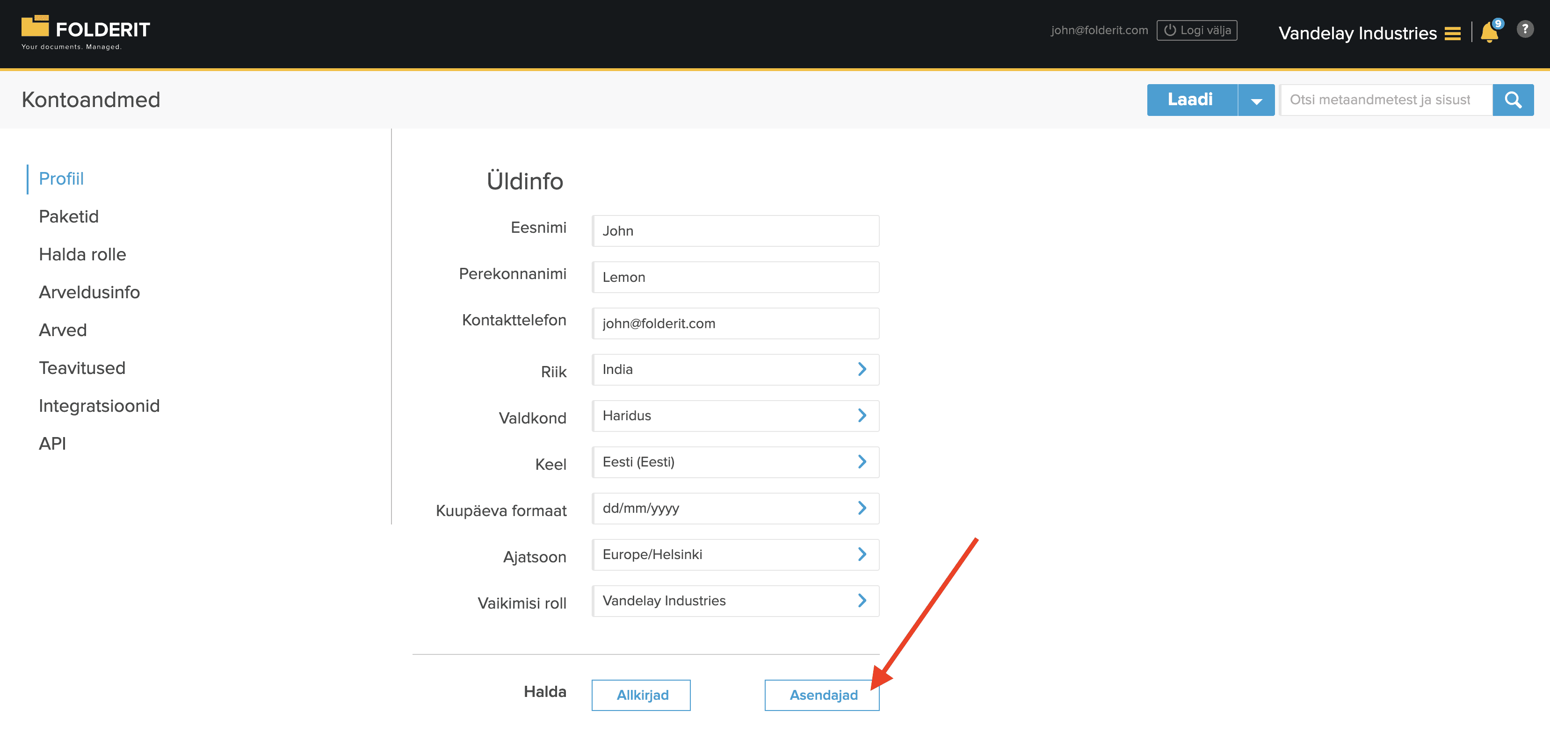
Task: Open the Valdkond dropdown showing Haridus
Action: (735, 416)
